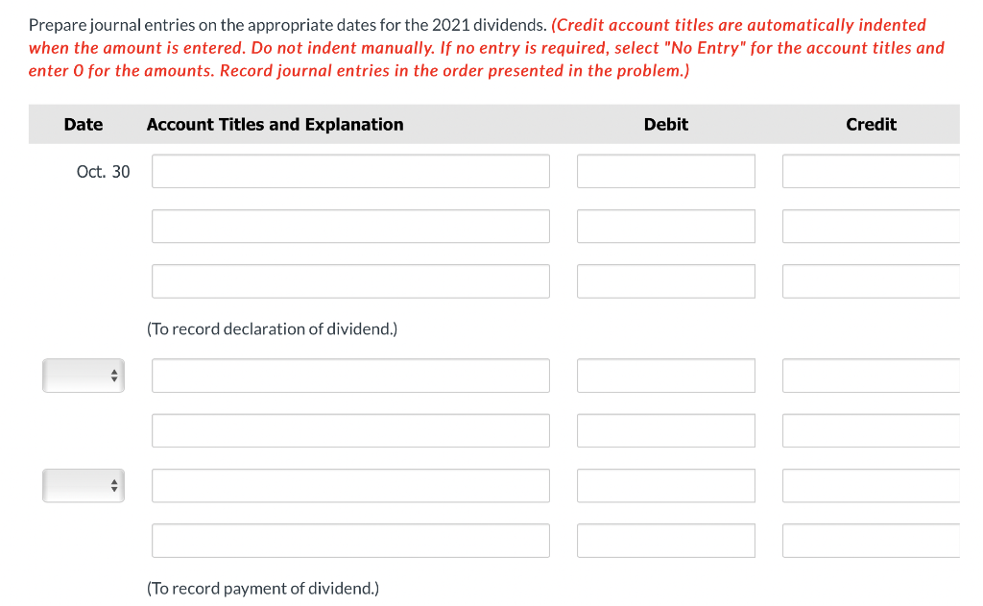983x606 pixels.
Task: Click the first account title field under Oct. 30
Action: click(x=350, y=171)
